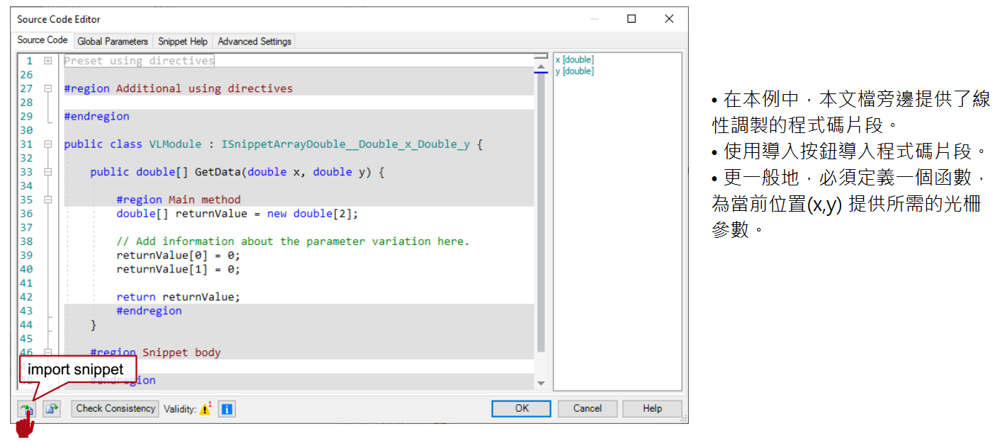The width and height of the screenshot is (1005, 448).
Task: Click the '#region Snippet body' line
Action: pos(156,352)
